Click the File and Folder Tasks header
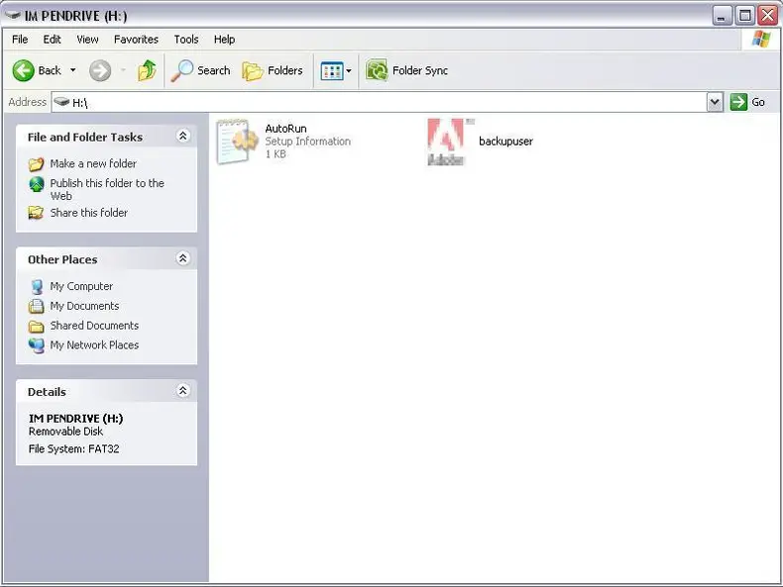 coord(85,137)
